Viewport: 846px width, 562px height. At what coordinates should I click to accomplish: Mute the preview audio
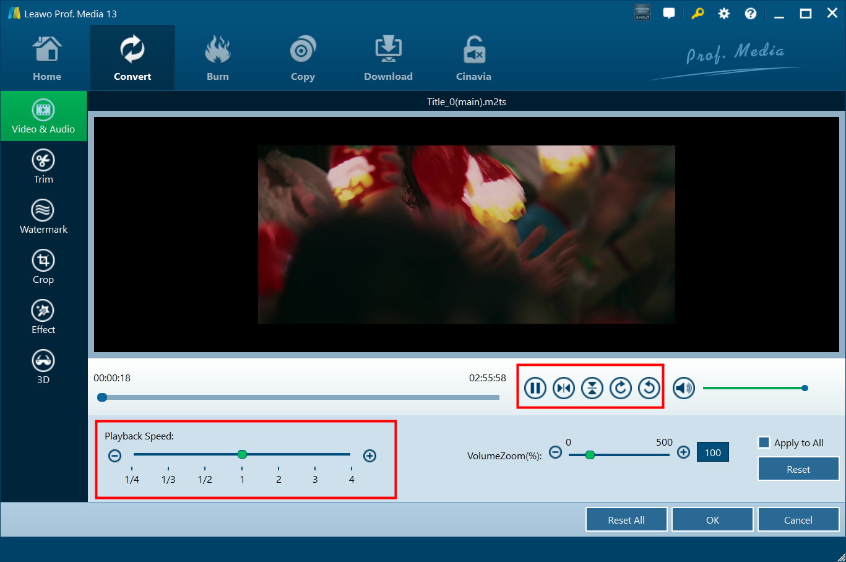click(684, 388)
